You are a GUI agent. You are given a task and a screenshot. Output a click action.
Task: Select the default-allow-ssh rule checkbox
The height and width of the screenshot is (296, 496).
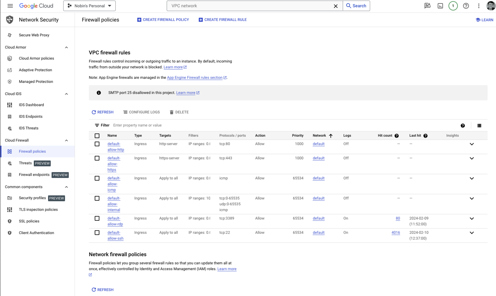[97, 233]
